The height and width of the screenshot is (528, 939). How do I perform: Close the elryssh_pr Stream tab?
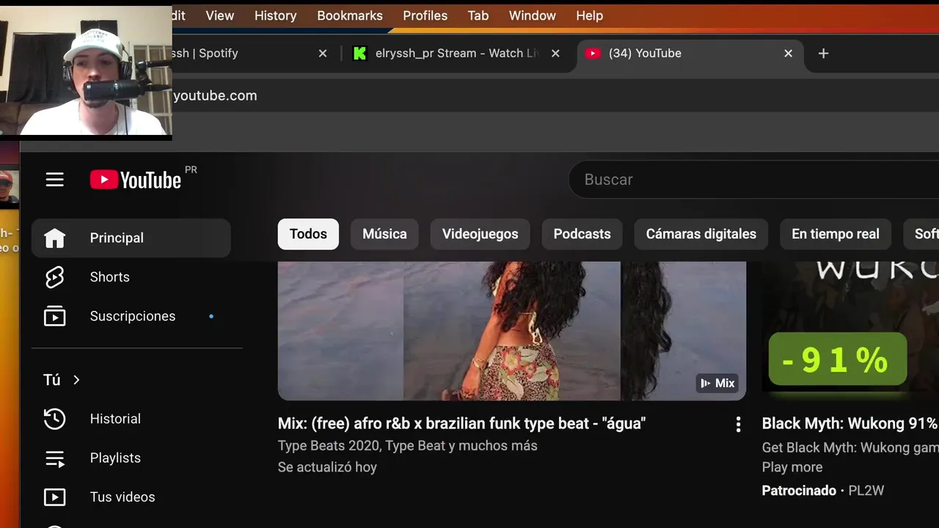[555, 54]
